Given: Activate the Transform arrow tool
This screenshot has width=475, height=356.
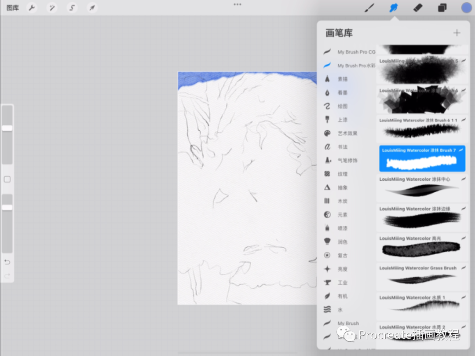Looking at the screenshot, I should tap(92, 7).
